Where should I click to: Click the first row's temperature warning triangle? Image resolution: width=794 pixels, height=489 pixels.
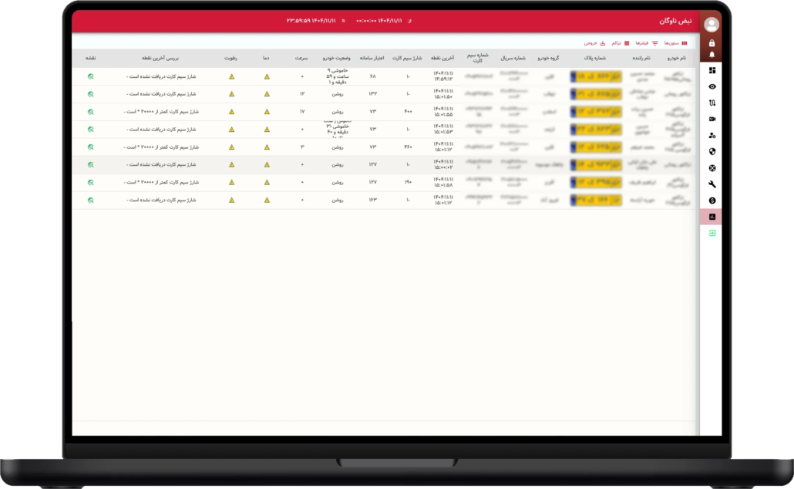267,76
